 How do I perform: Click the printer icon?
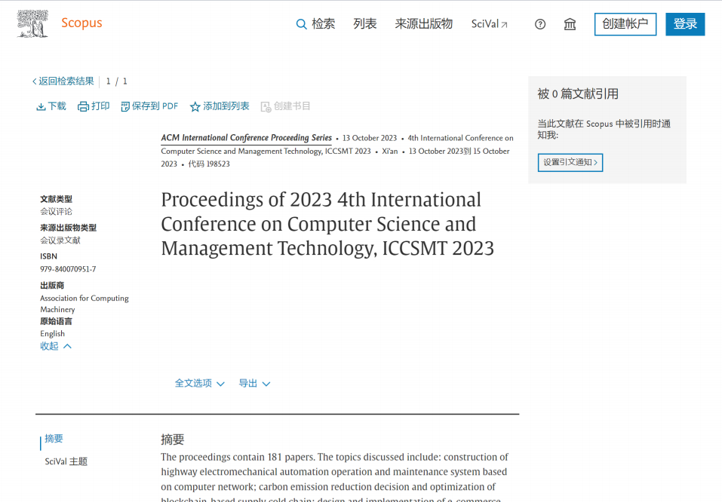(x=83, y=107)
